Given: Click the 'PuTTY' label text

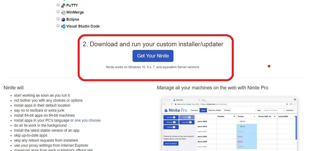Looking at the screenshot, I should pyautogui.click(x=72, y=6).
